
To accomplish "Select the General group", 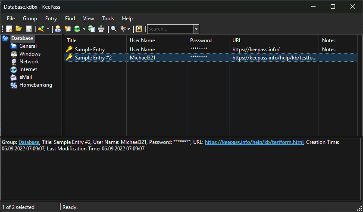I will 28,46.
